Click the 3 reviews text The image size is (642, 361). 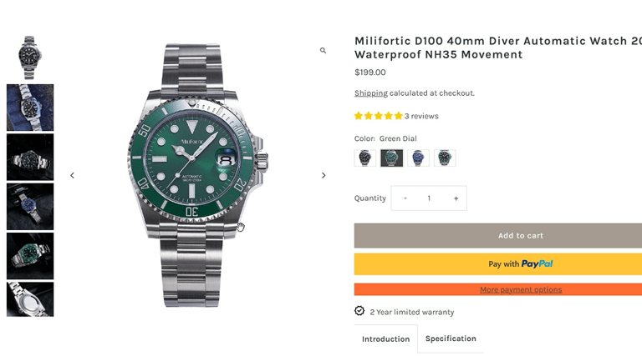(x=421, y=116)
